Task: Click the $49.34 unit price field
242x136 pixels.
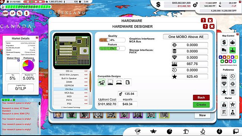Action: [x=128, y=104]
